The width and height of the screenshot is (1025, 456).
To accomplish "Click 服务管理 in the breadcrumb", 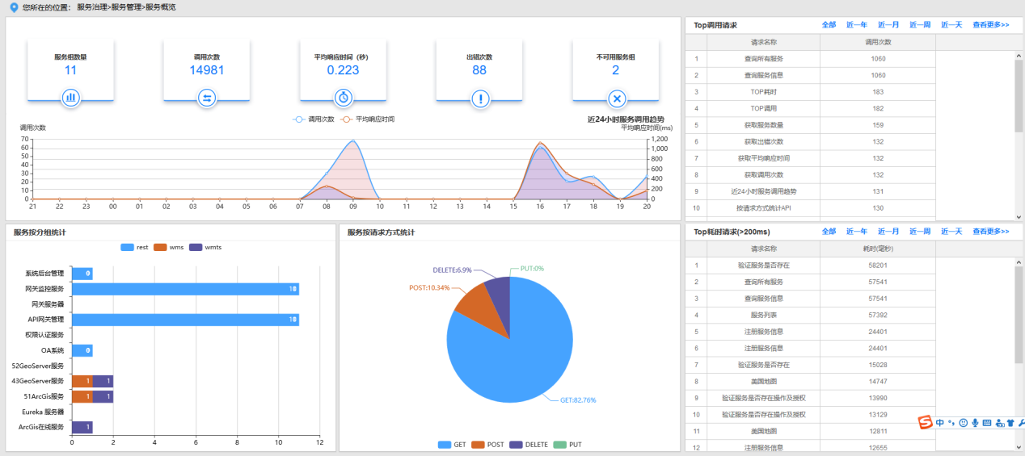I will (126, 6).
